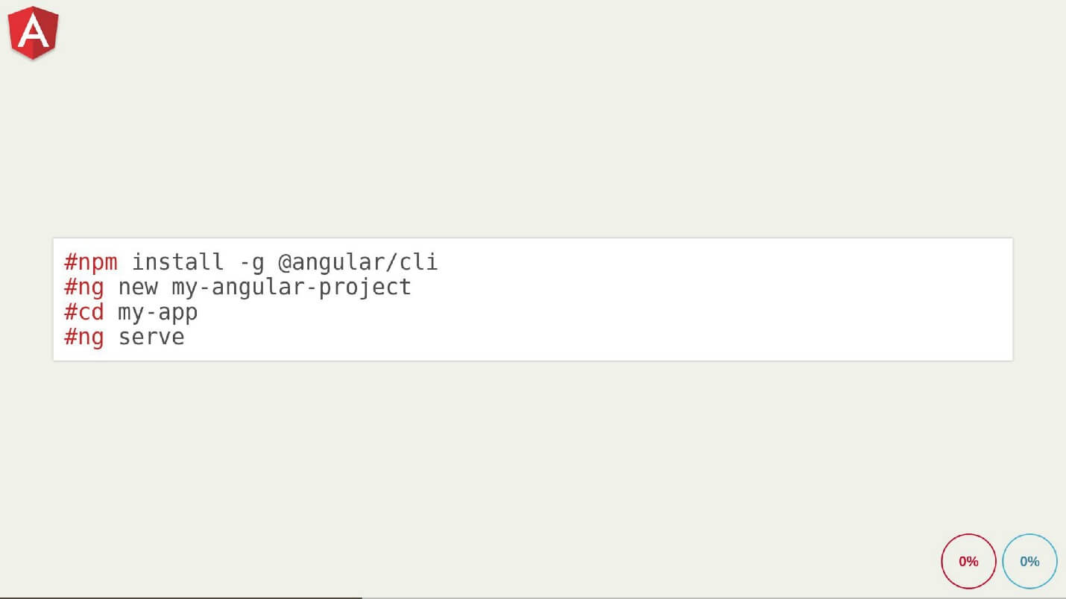Click the my-app directory name
Viewport: 1066px width, 599px height.
click(157, 312)
